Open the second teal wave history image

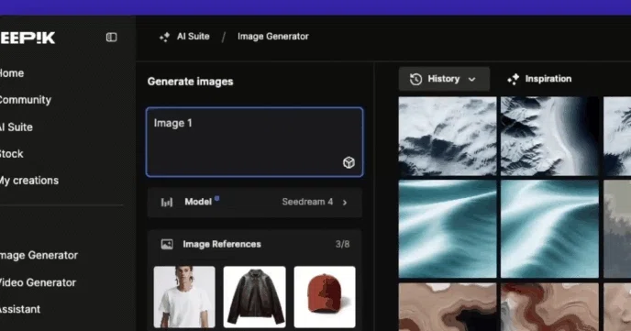coord(549,229)
